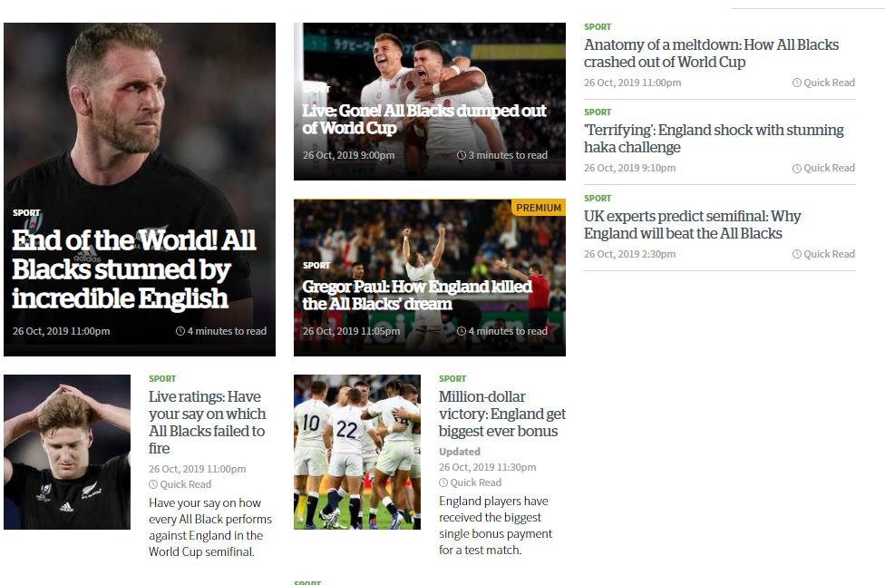Open 'End of the World! All Blacks stunned' headline
This screenshot has height=585, width=885.
pyautogui.click(x=134, y=269)
